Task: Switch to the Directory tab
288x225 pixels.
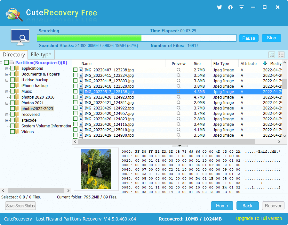Action: [14, 54]
